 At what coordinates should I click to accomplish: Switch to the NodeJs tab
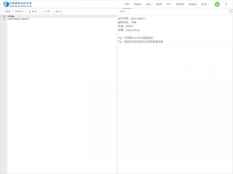(x=193, y=4)
